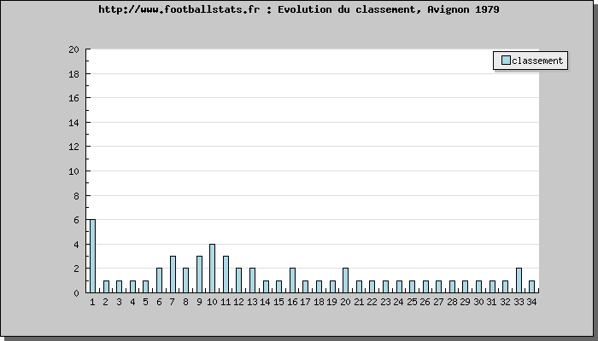Click y-axis label '18'
This screenshot has width=598, height=341.
click(74, 74)
